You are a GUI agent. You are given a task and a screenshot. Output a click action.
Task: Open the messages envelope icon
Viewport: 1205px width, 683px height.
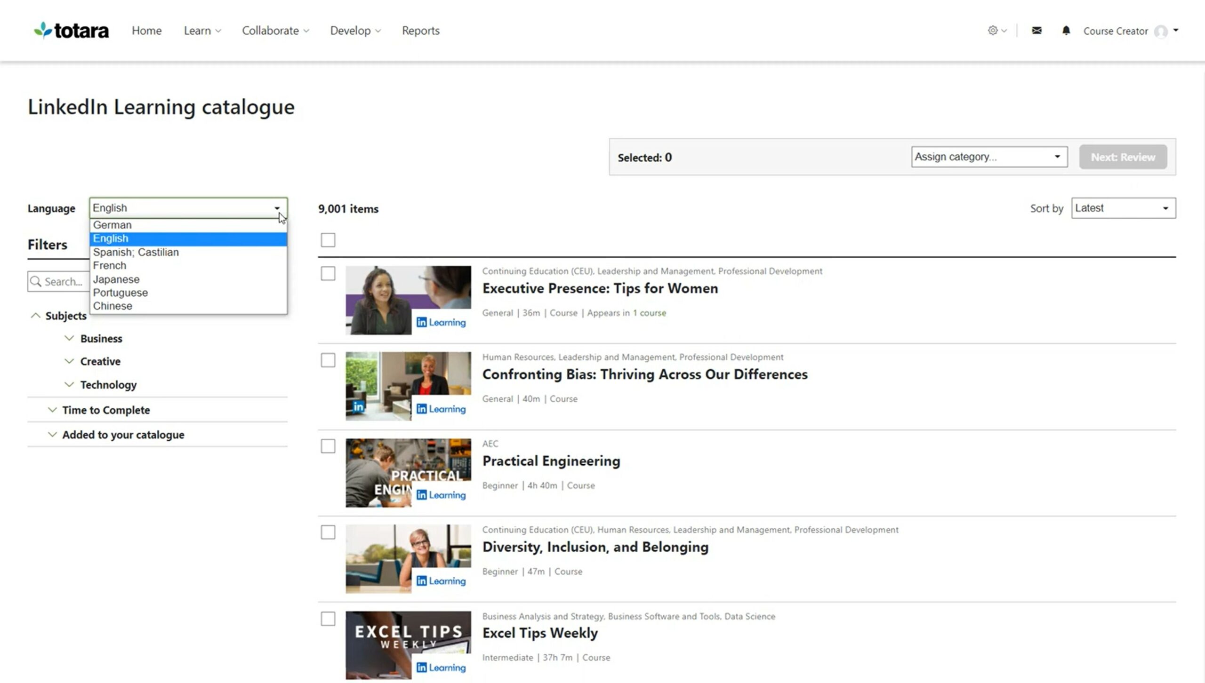[x=1036, y=30]
